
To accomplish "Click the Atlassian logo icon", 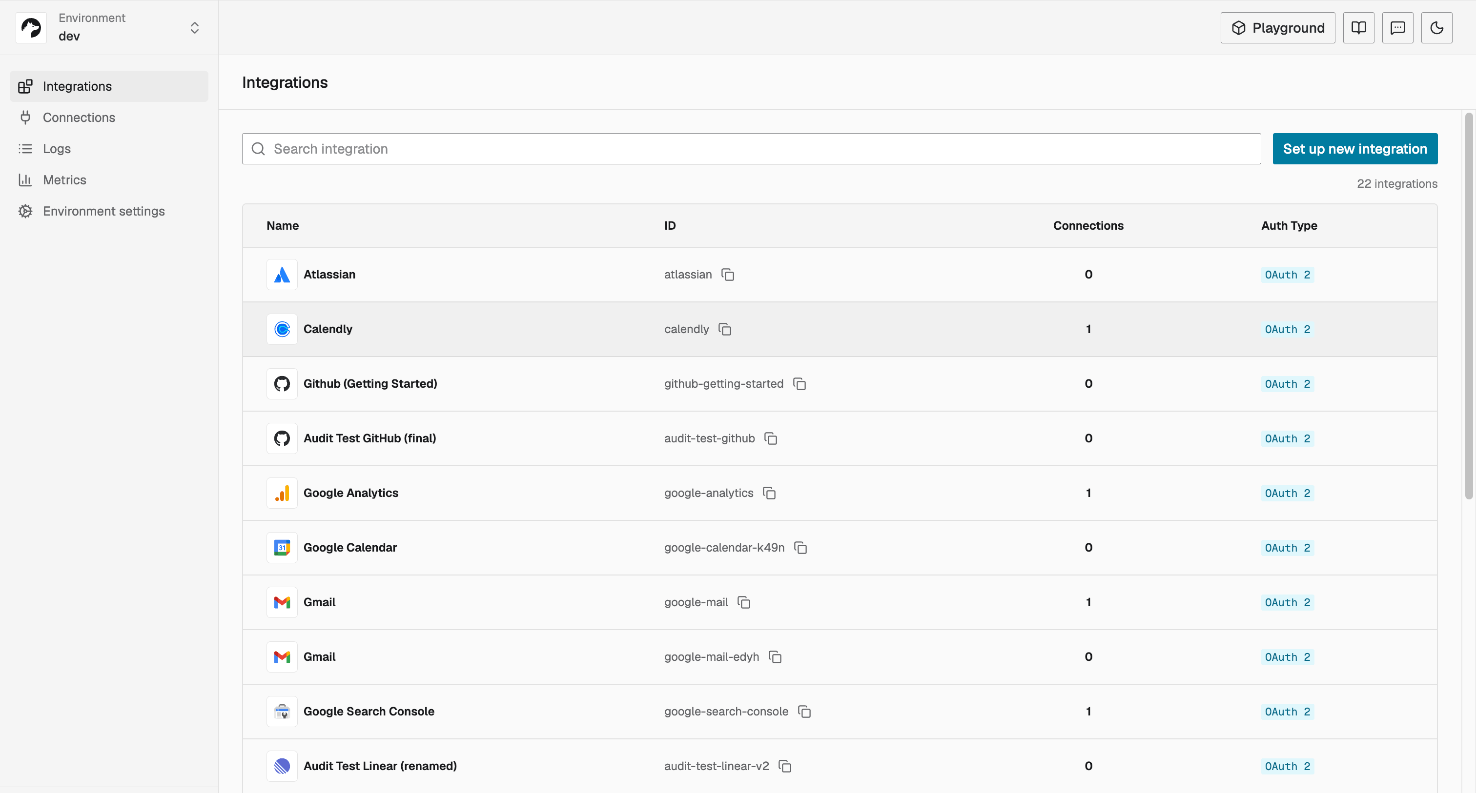I will click(x=282, y=275).
